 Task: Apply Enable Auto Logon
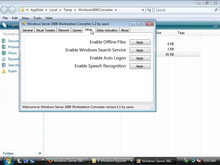click(140, 58)
